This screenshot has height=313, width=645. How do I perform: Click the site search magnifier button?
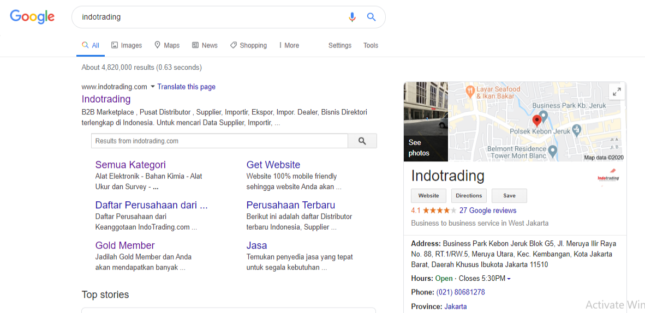click(x=362, y=141)
